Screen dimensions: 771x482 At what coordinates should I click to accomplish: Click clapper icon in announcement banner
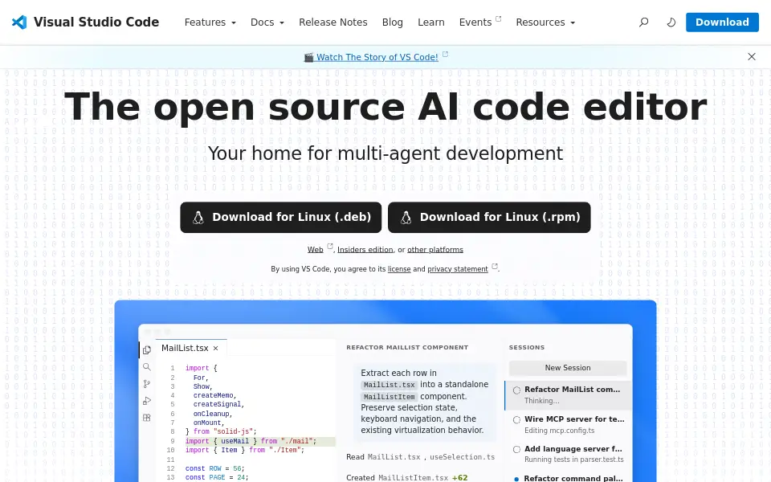(308, 58)
